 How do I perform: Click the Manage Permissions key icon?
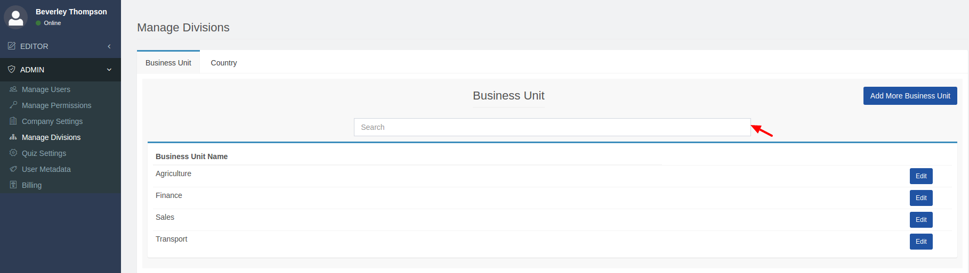point(13,105)
